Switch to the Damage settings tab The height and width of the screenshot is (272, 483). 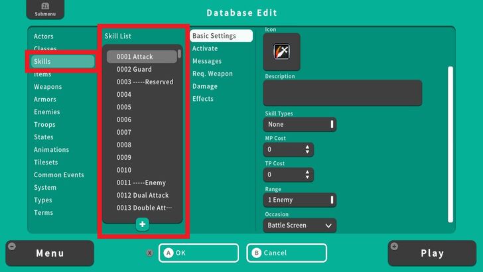pos(204,86)
